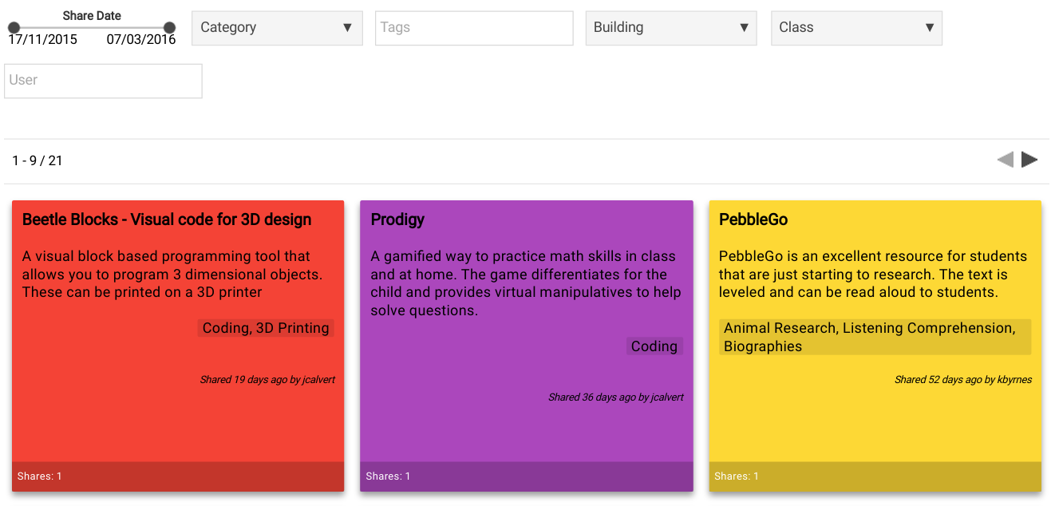Open the Class dropdown

856,28
